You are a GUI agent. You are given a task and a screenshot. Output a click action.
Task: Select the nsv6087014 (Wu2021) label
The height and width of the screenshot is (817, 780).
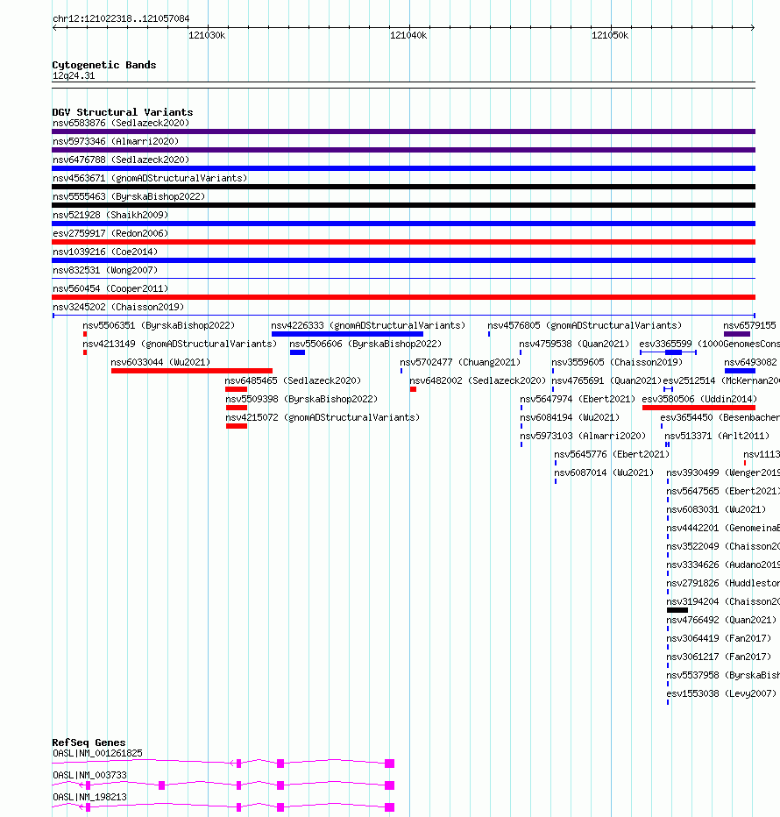604,472
